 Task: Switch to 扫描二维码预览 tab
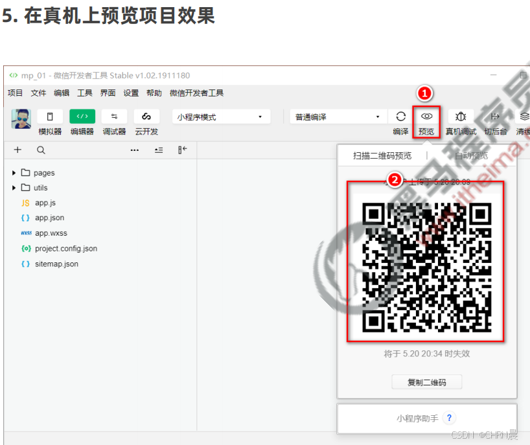(382, 155)
